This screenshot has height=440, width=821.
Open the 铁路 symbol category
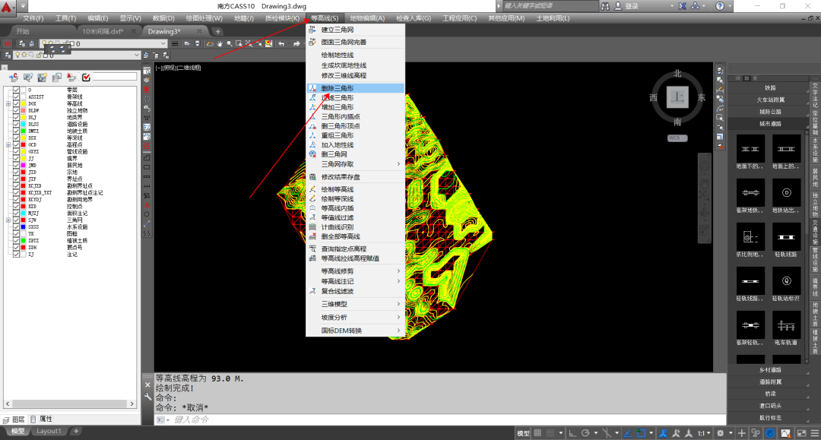tap(769, 88)
